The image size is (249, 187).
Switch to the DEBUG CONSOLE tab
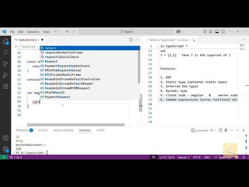(x=63, y=130)
